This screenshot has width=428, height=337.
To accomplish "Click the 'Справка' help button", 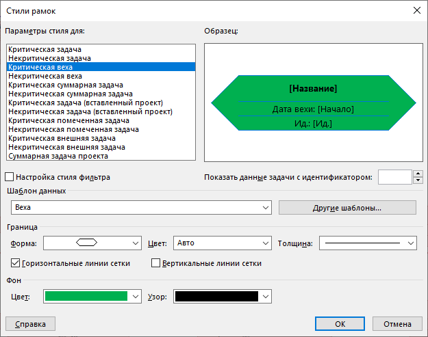I will [30, 324].
